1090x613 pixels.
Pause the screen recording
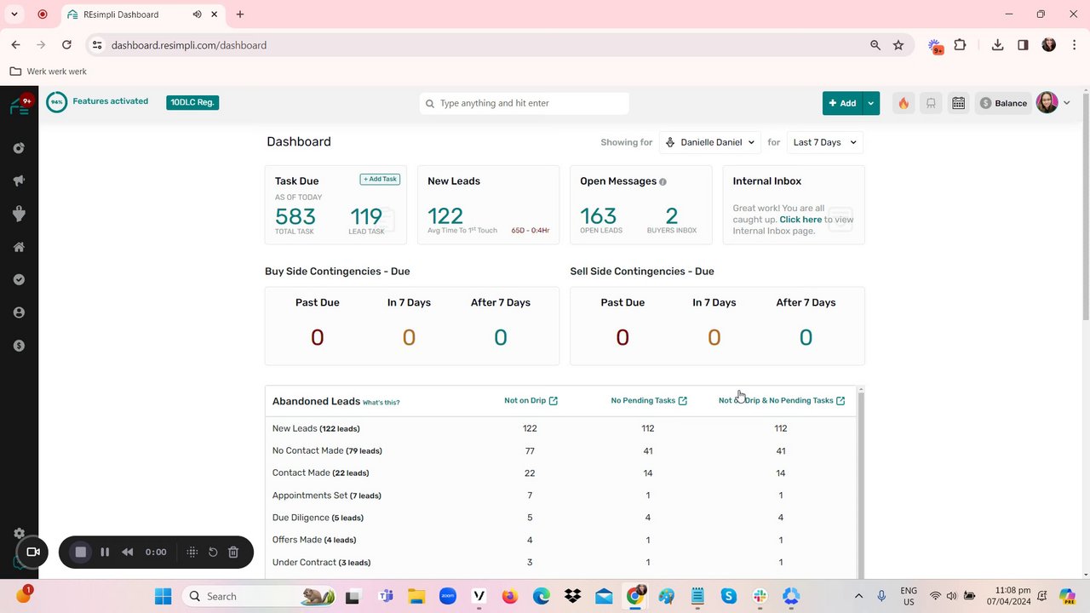pyautogui.click(x=105, y=552)
